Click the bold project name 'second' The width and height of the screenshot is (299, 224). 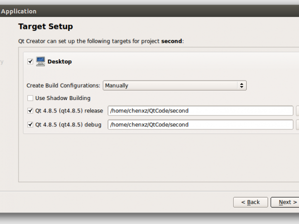[171, 41]
